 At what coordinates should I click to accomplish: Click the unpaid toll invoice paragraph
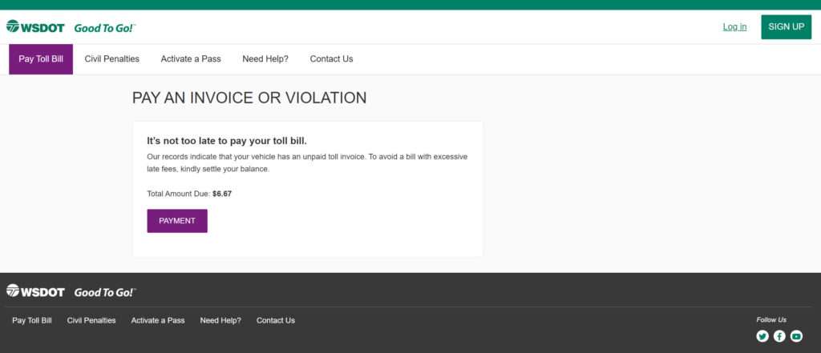click(307, 163)
